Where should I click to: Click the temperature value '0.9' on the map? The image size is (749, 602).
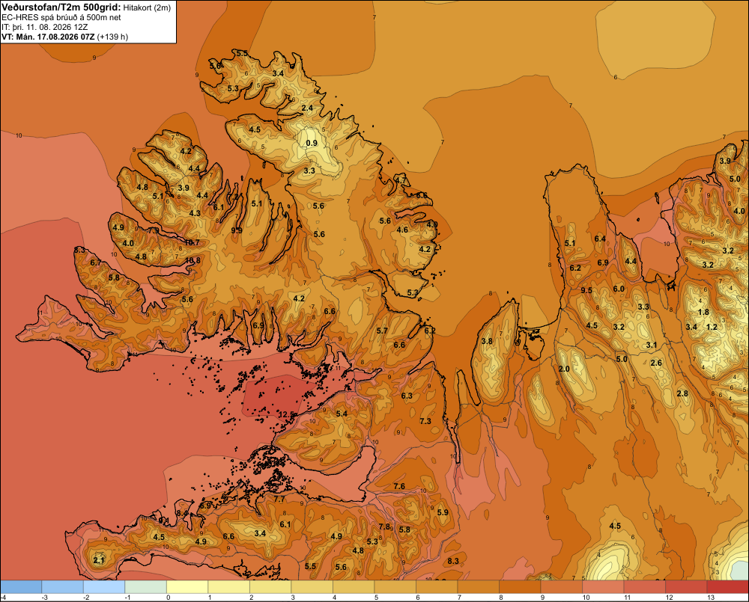[312, 143]
